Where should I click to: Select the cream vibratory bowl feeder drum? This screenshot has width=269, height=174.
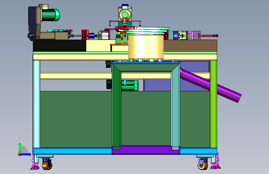146,46
